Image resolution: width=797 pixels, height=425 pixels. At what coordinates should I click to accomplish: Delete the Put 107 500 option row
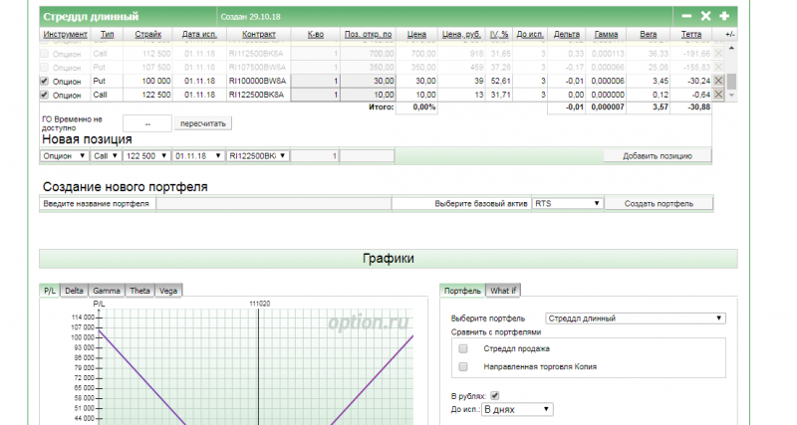pyautogui.click(x=718, y=67)
